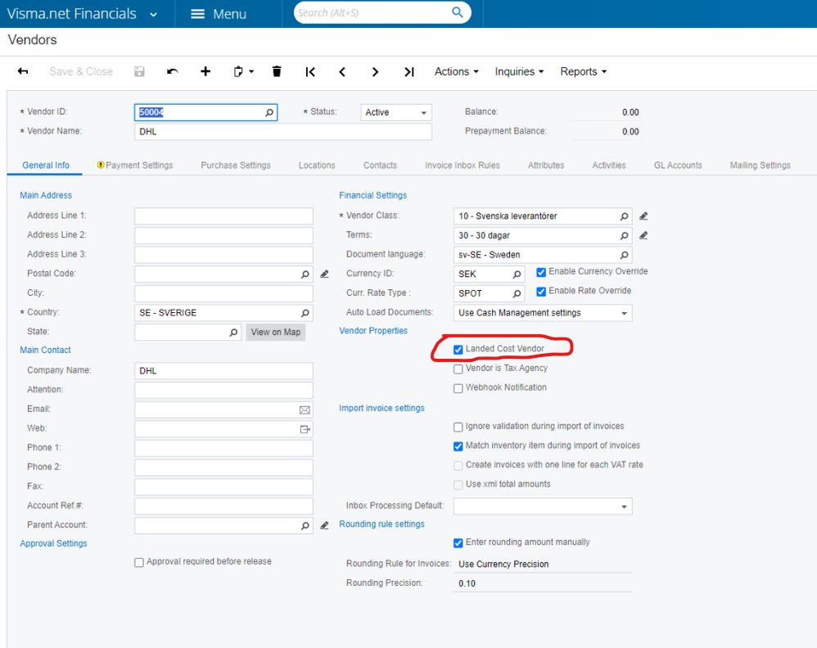Toggle Enable Rate Override checkbox
The image size is (817, 648).
pos(541,292)
